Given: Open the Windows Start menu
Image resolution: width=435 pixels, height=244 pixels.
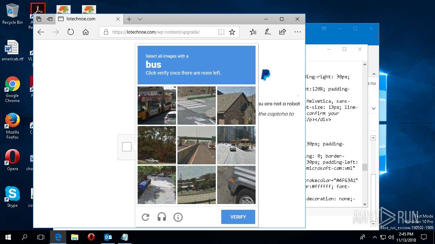Looking at the screenshot, I should point(8,237).
